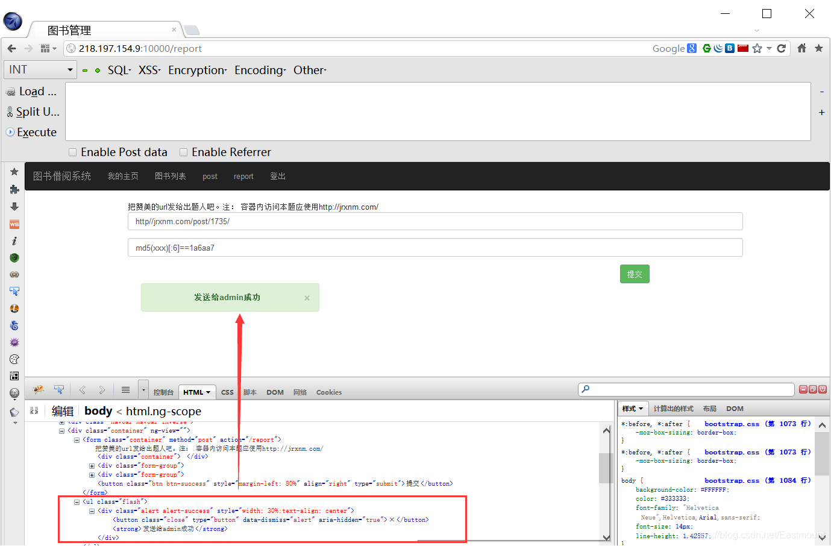Open the Encryption dropdown menu
This screenshot has height=546, width=831.
coord(198,71)
